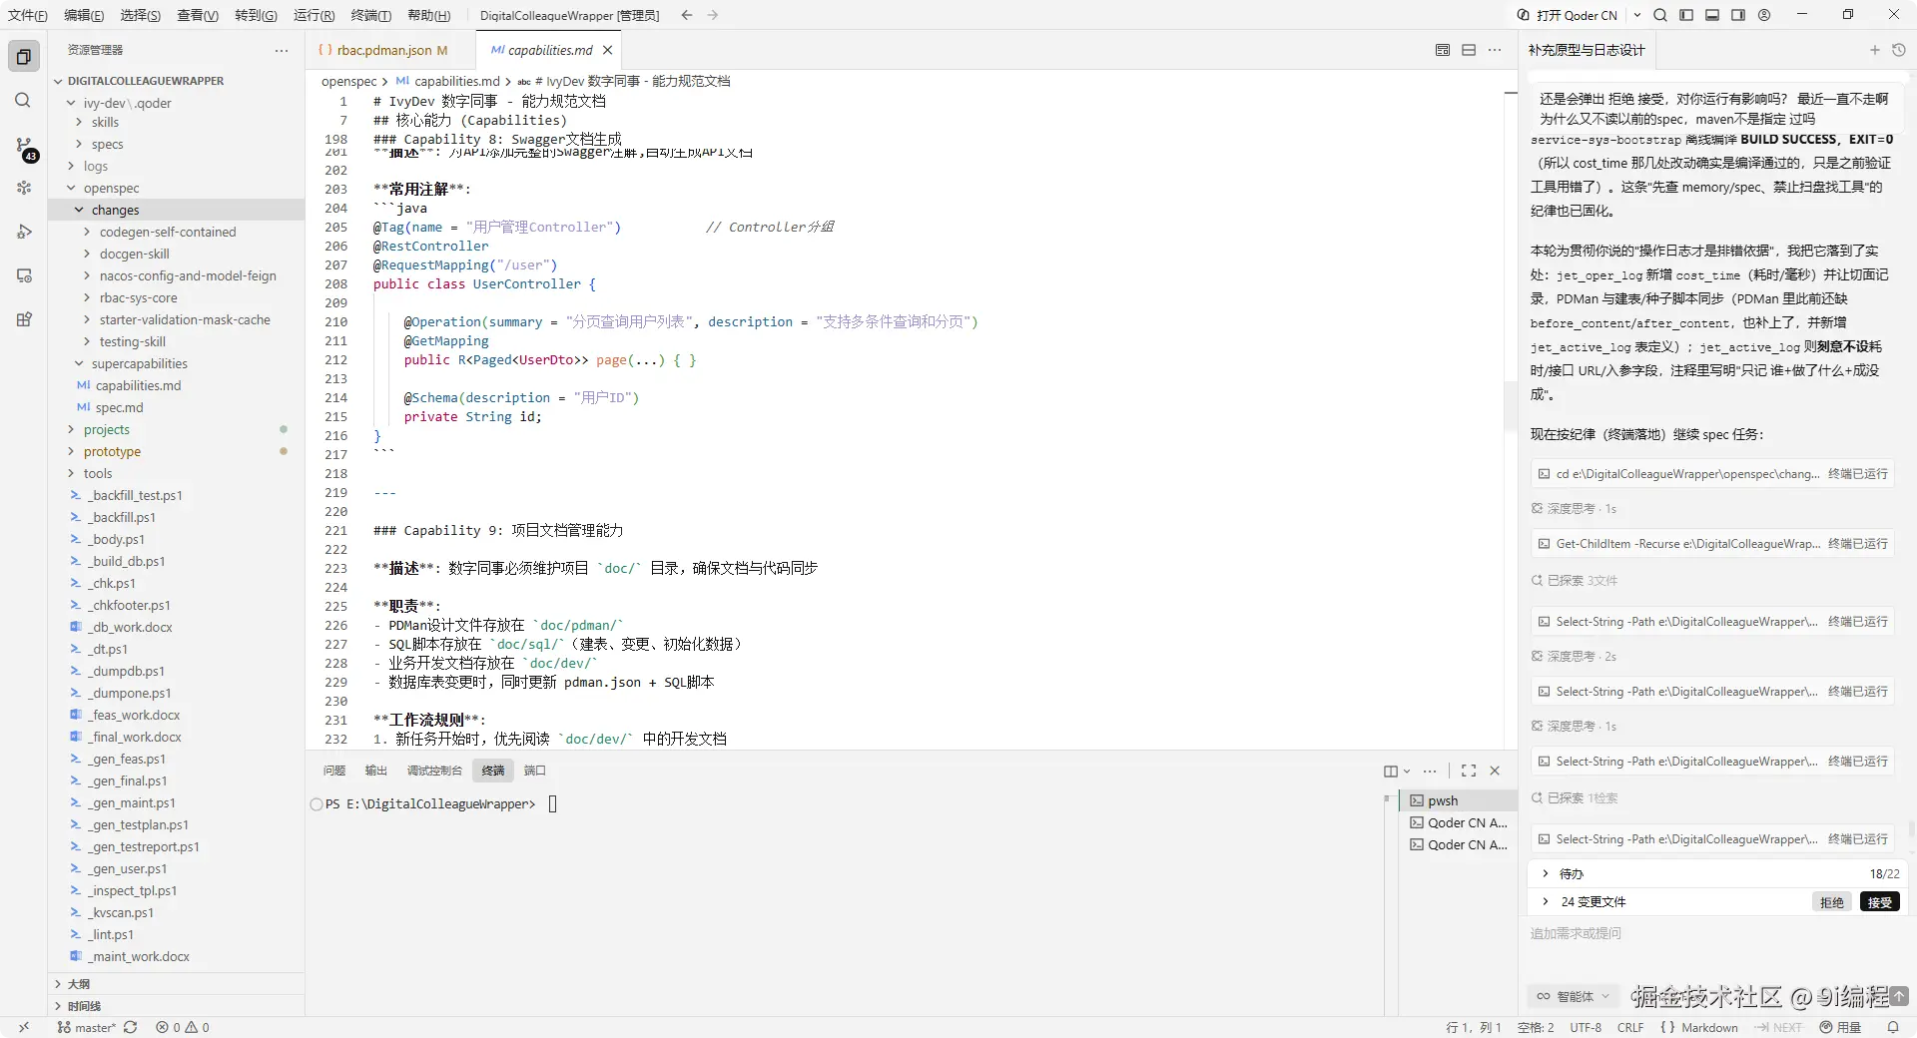The height and width of the screenshot is (1038, 1917).
Task: Open chat history clock icon
Action: [1899, 50]
